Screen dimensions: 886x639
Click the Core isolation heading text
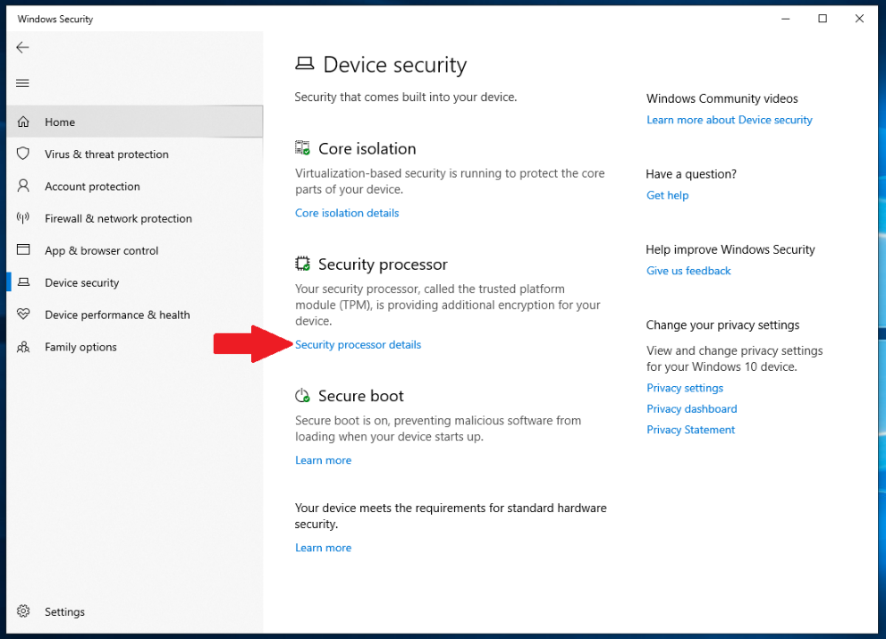(367, 148)
